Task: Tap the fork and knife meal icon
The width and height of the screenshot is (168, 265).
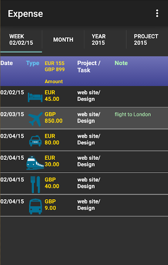Action: (35, 185)
